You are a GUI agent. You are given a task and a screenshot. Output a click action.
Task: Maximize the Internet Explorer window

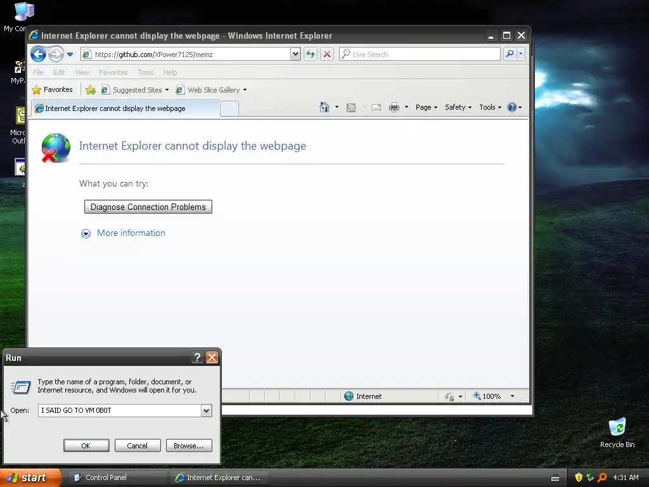(x=506, y=36)
